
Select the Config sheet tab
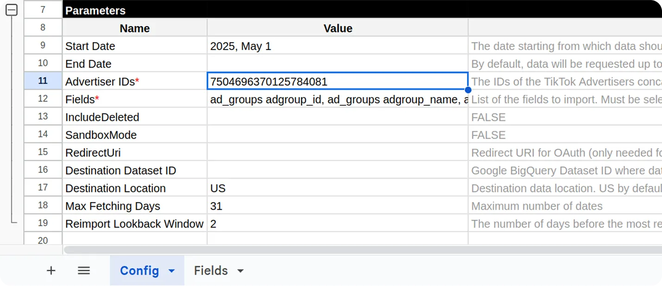[139, 271]
